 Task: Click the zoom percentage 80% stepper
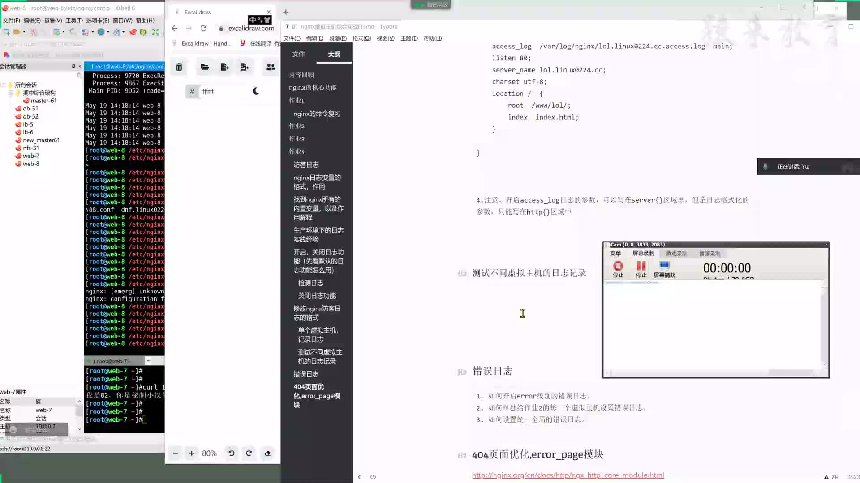point(210,453)
